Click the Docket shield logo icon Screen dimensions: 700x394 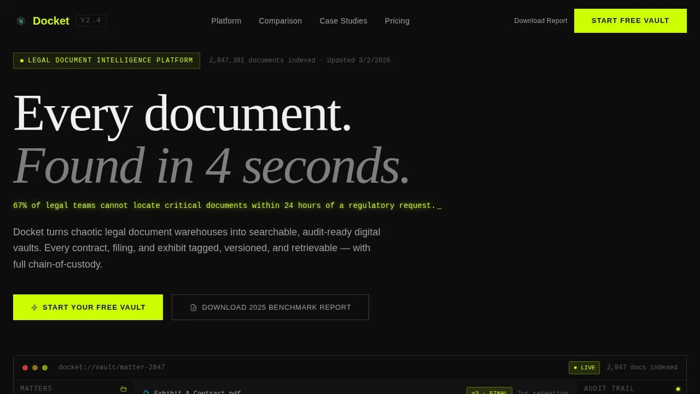pyautogui.click(x=21, y=21)
